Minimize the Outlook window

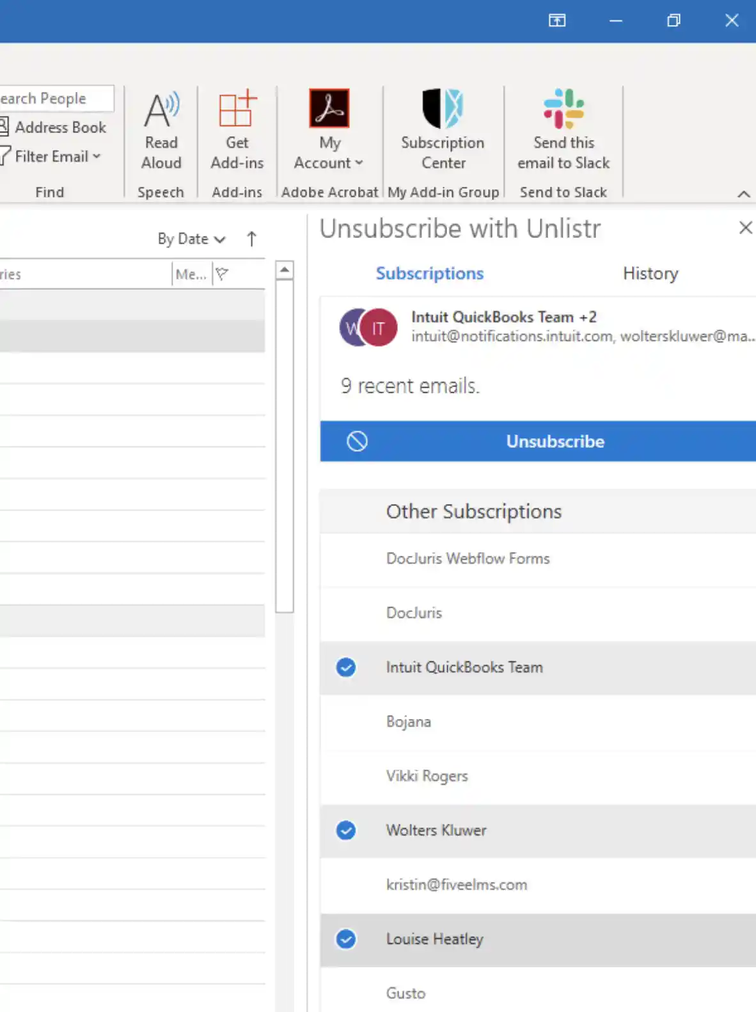pos(616,20)
